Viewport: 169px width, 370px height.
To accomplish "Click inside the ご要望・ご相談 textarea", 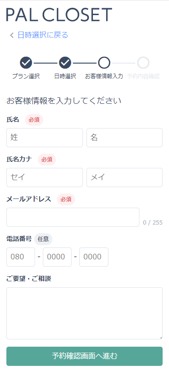I will click(84, 313).
